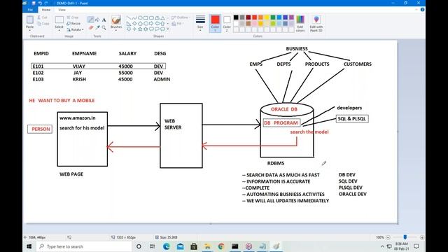Click the Windows Start button
This screenshot has height=252, width=448.
pos(29,246)
